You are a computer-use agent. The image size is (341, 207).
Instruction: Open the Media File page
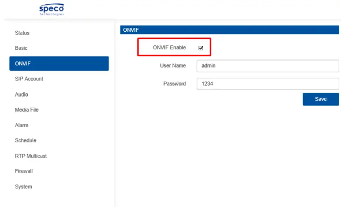pos(26,110)
